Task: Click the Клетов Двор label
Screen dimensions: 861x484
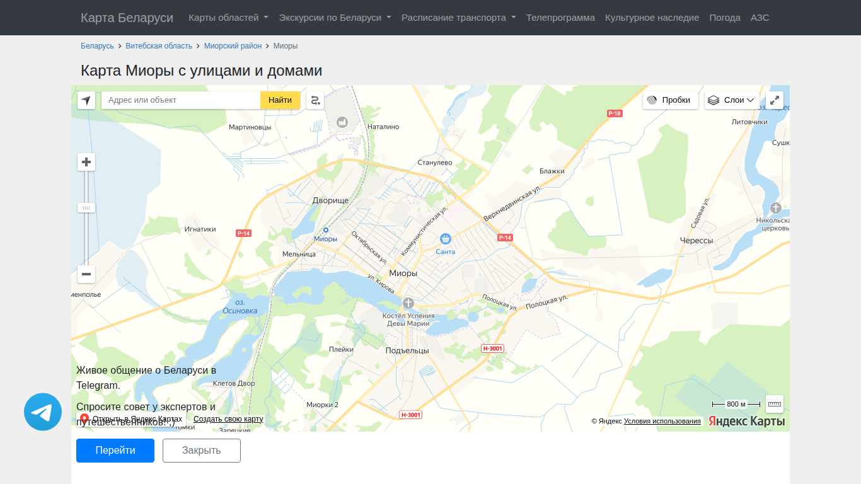Action: point(234,383)
